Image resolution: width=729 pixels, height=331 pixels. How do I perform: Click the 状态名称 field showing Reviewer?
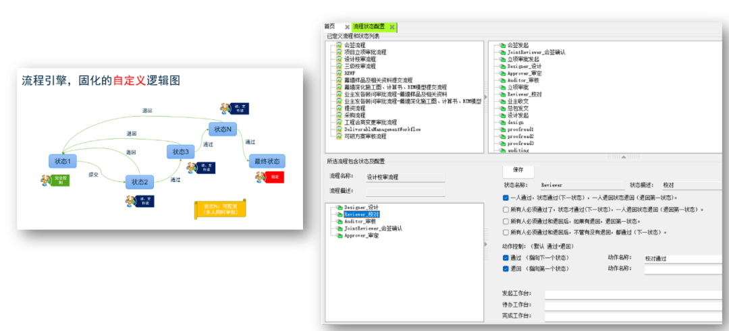point(582,185)
